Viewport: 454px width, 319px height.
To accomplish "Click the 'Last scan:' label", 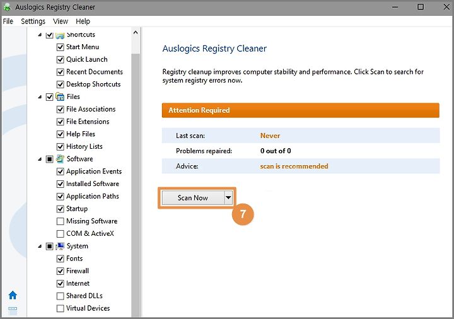I will (190, 136).
